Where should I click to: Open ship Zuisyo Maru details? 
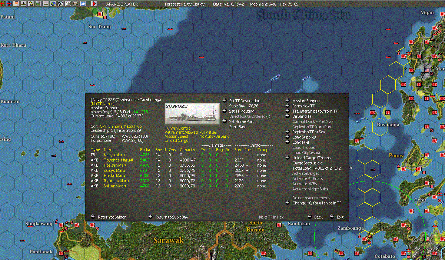(114, 170)
